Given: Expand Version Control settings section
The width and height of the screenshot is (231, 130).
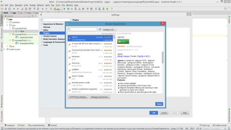Looking at the screenshot, I should coord(42,36).
